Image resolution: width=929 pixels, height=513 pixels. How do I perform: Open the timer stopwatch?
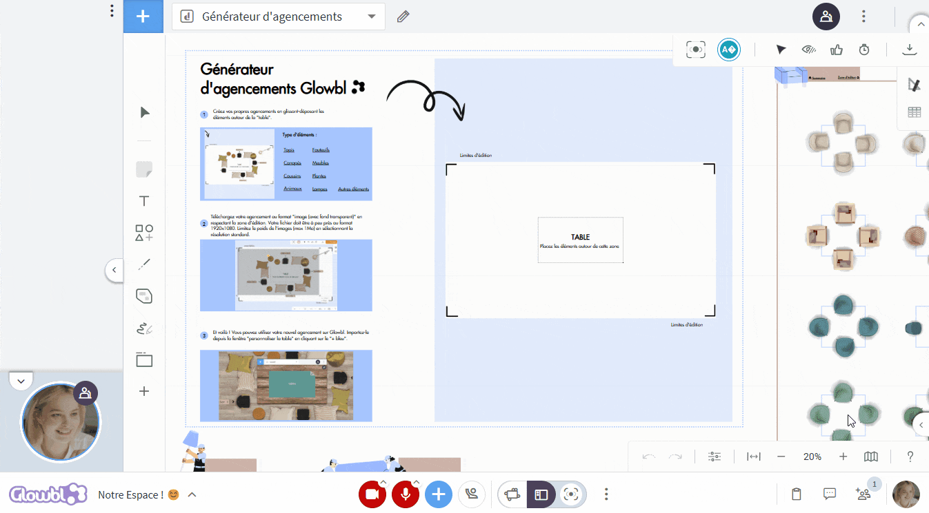tap(864, 50)
